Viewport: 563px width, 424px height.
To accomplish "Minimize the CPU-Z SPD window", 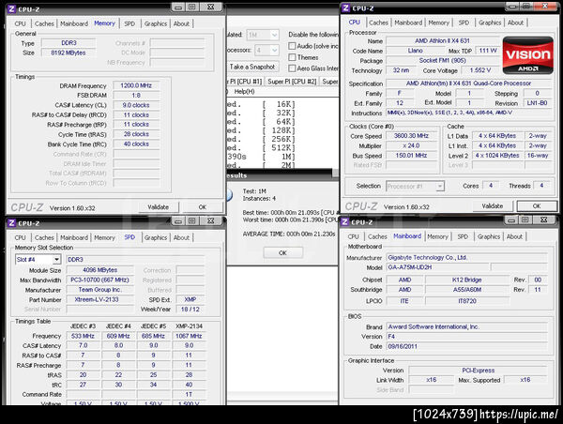I will 178,221.
